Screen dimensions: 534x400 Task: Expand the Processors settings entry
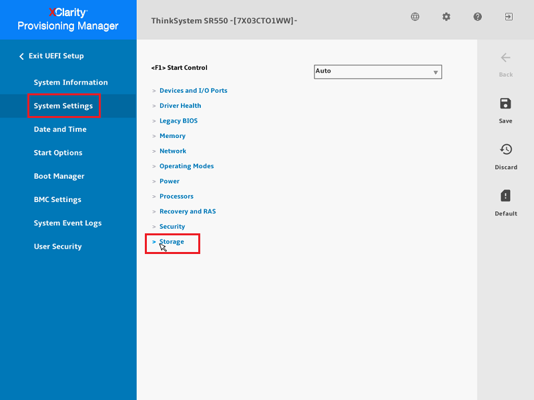(176, 197)
